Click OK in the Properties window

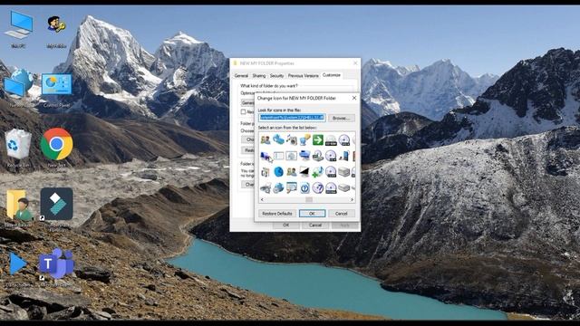[x=286, y=225]
